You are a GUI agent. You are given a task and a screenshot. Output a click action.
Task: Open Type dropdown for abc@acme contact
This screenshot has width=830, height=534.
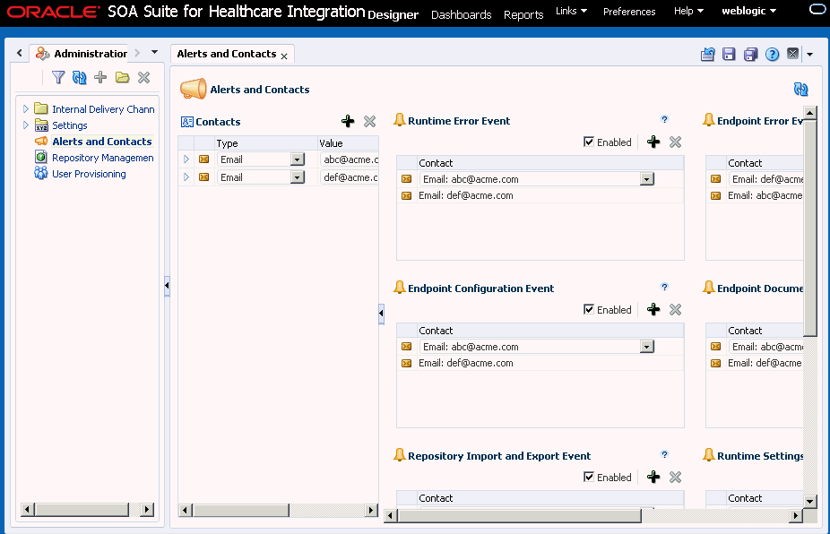point(298,159)
